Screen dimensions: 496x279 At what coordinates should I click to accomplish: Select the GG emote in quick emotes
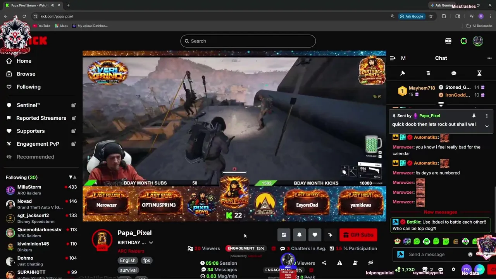(x=407, y=241)
